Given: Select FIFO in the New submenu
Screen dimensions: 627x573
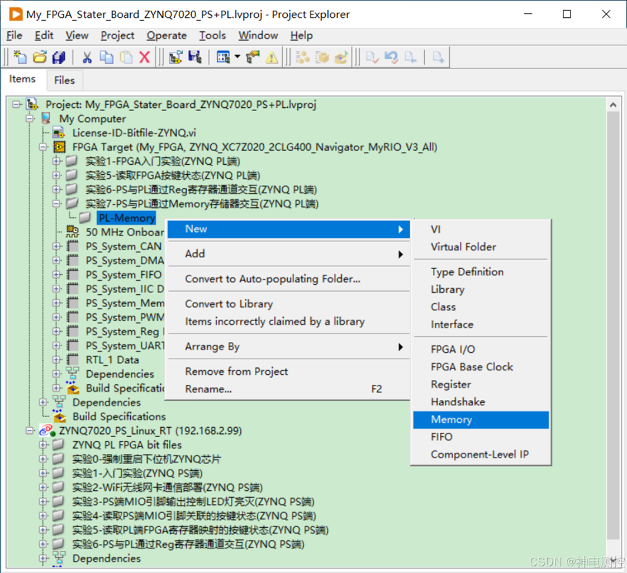Looking at the screenshot, I should (x=481, y=437).
